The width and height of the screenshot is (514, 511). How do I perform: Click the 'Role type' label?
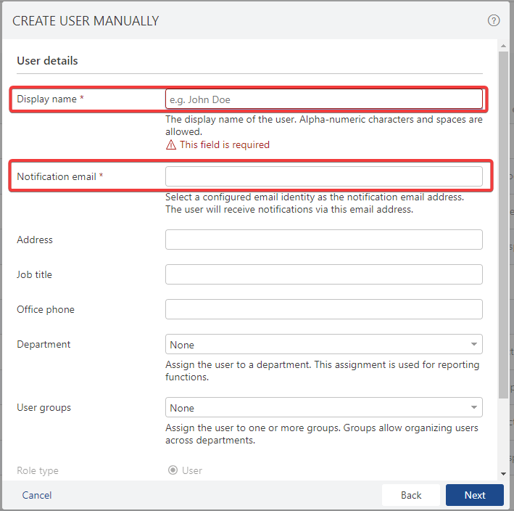coord(38,470)
